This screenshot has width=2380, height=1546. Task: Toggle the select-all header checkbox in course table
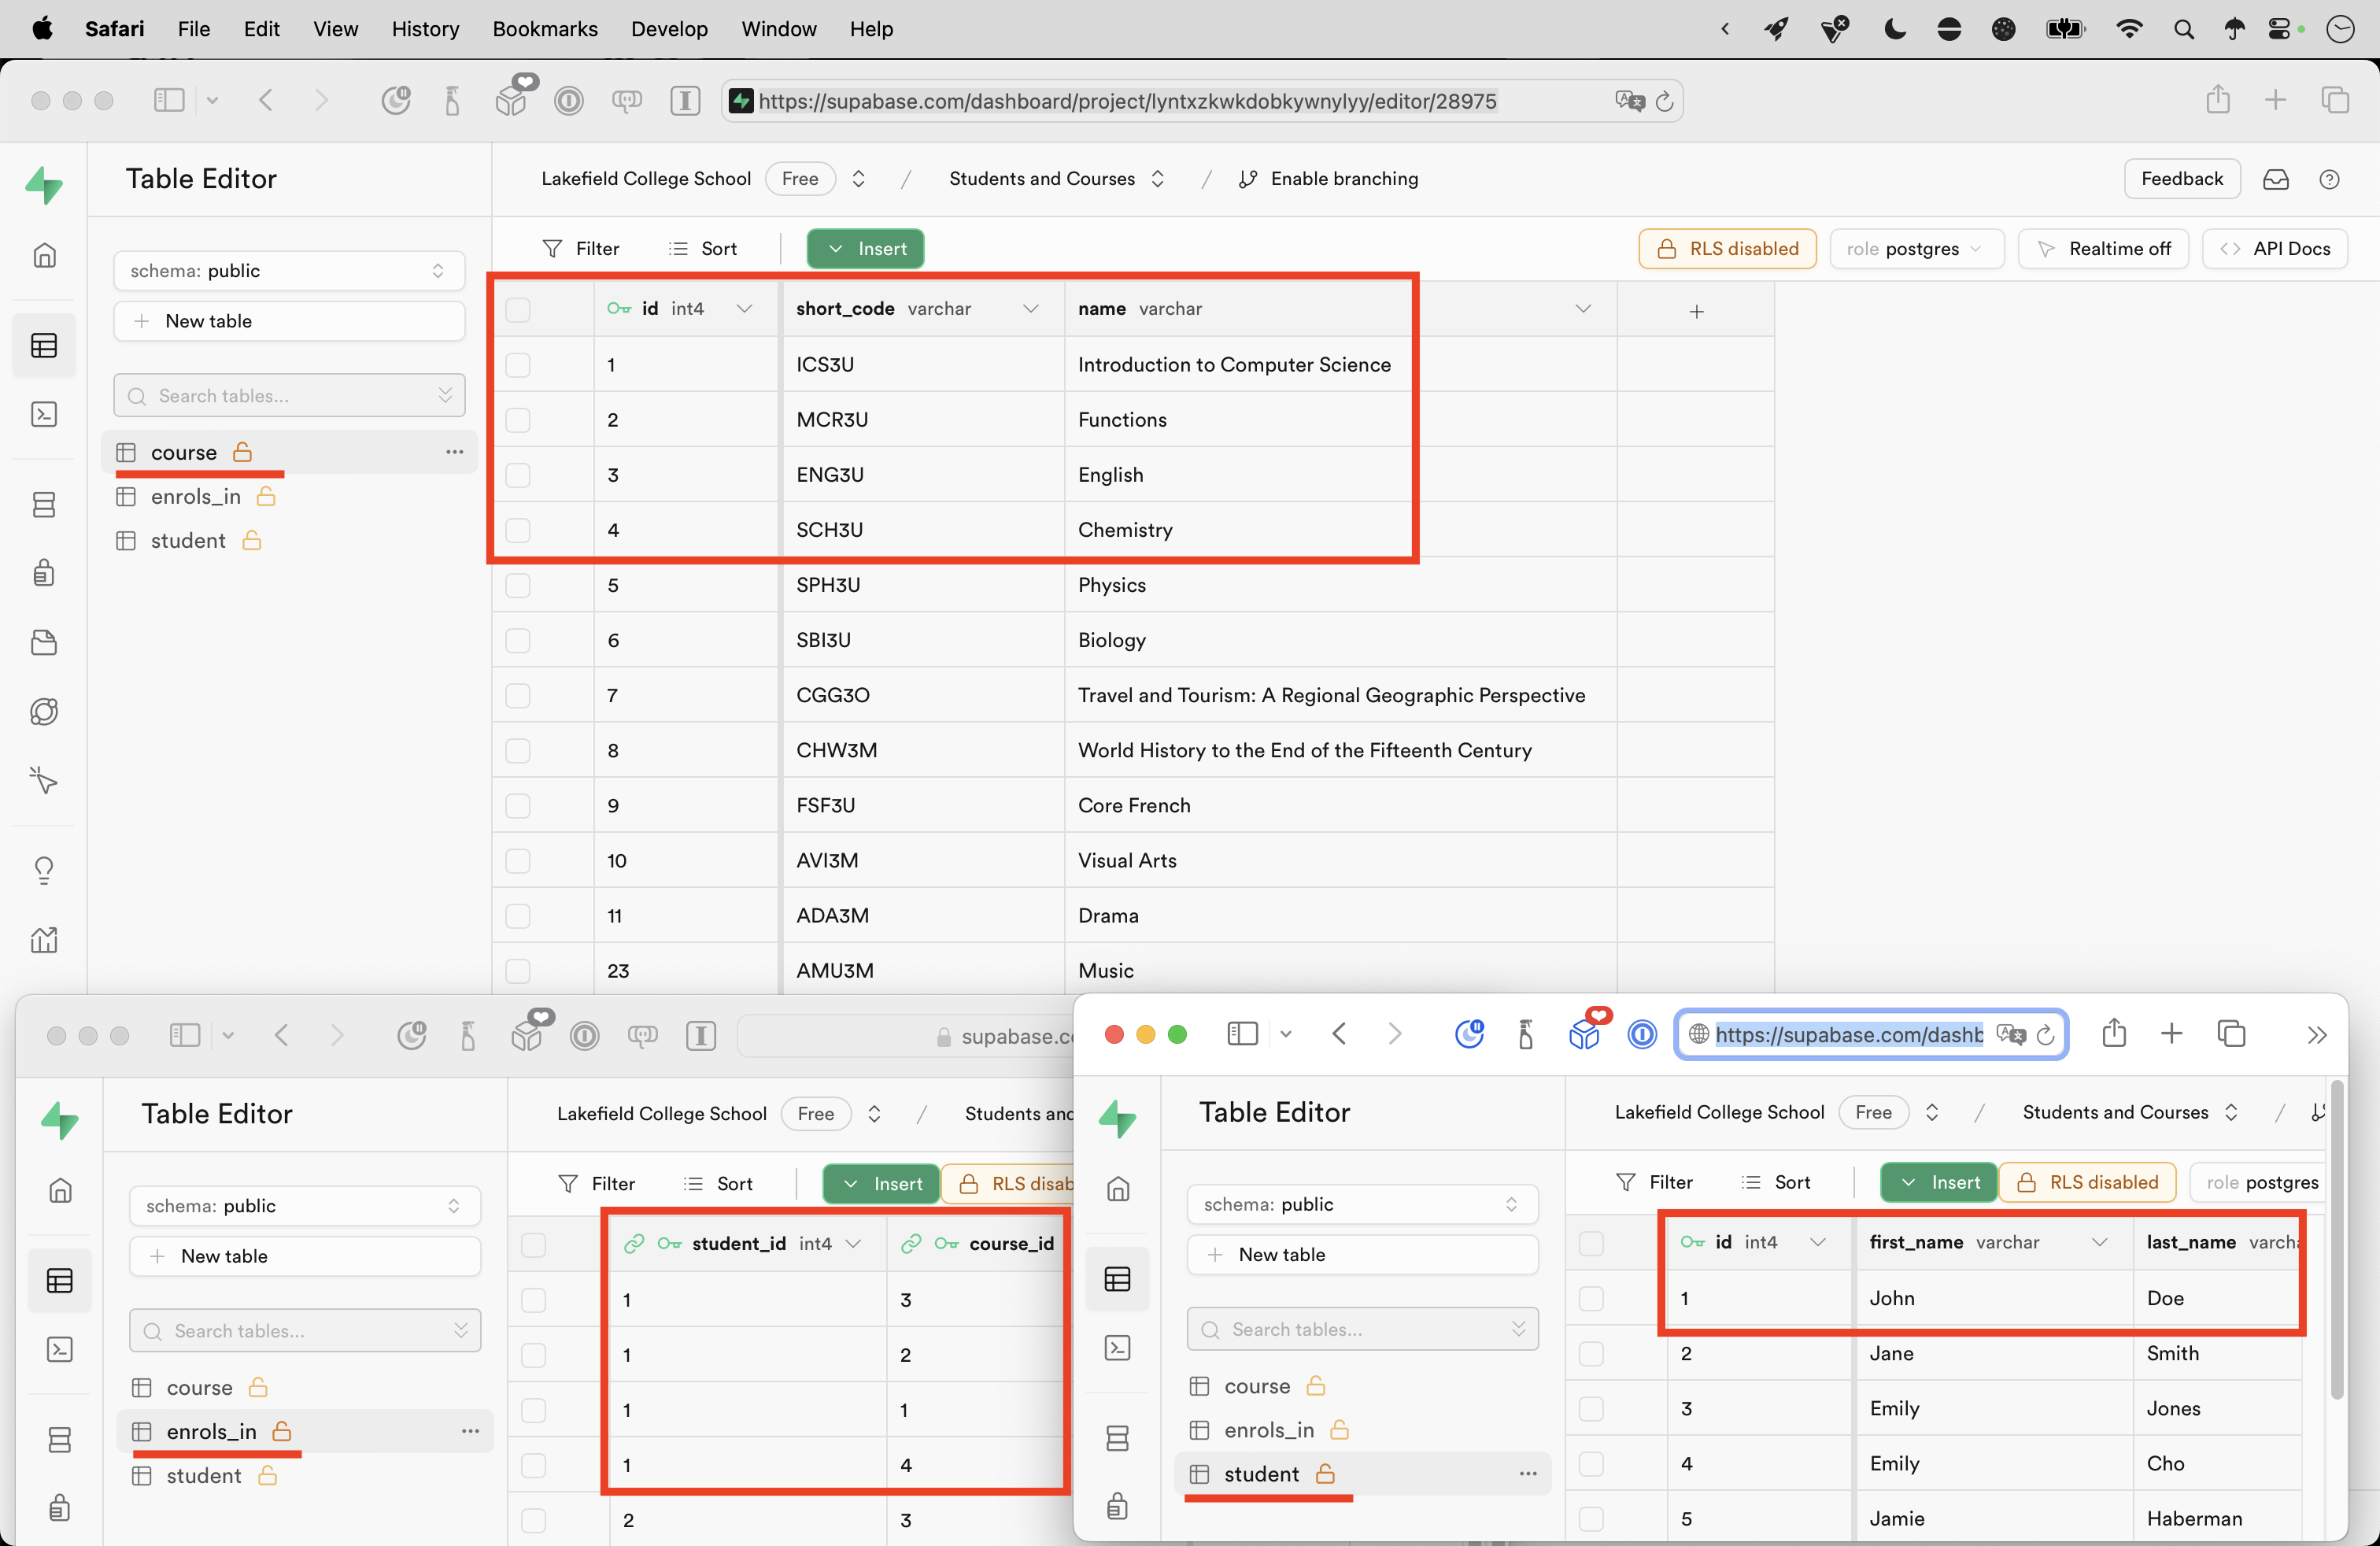(518, 310)
